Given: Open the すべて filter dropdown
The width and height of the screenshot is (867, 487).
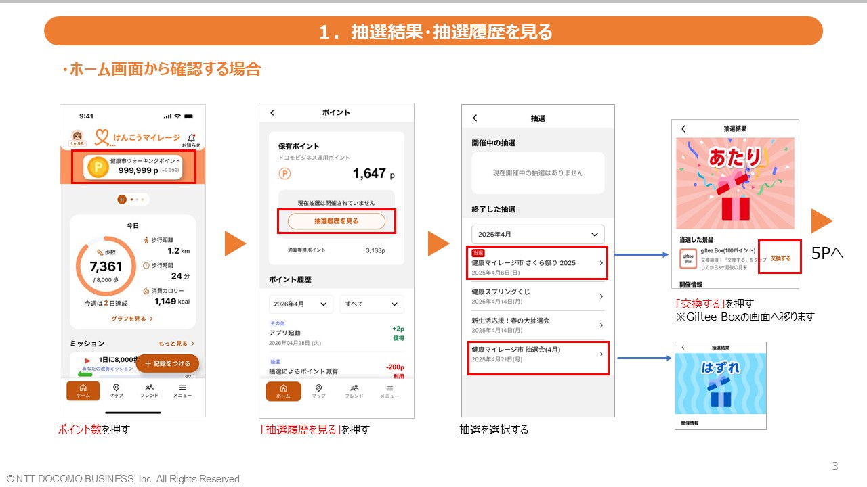Looking at the screenshot, I should point(372,304).
